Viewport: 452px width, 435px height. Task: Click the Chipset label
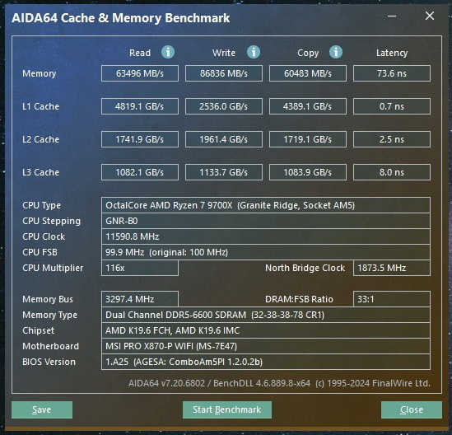point(38,330)
